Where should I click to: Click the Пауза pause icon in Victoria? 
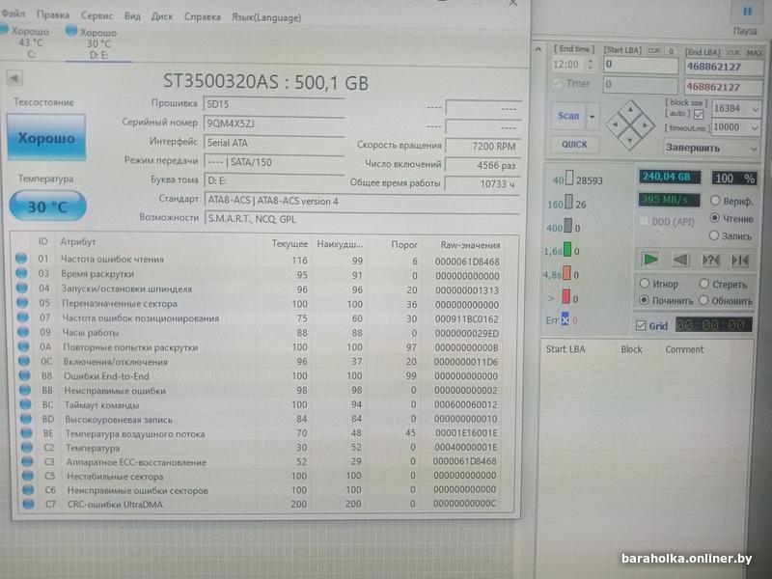click(x=747, y=12)
